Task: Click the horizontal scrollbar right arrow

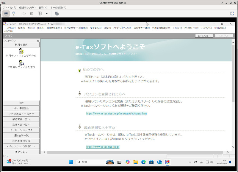Action: [228, 152]
